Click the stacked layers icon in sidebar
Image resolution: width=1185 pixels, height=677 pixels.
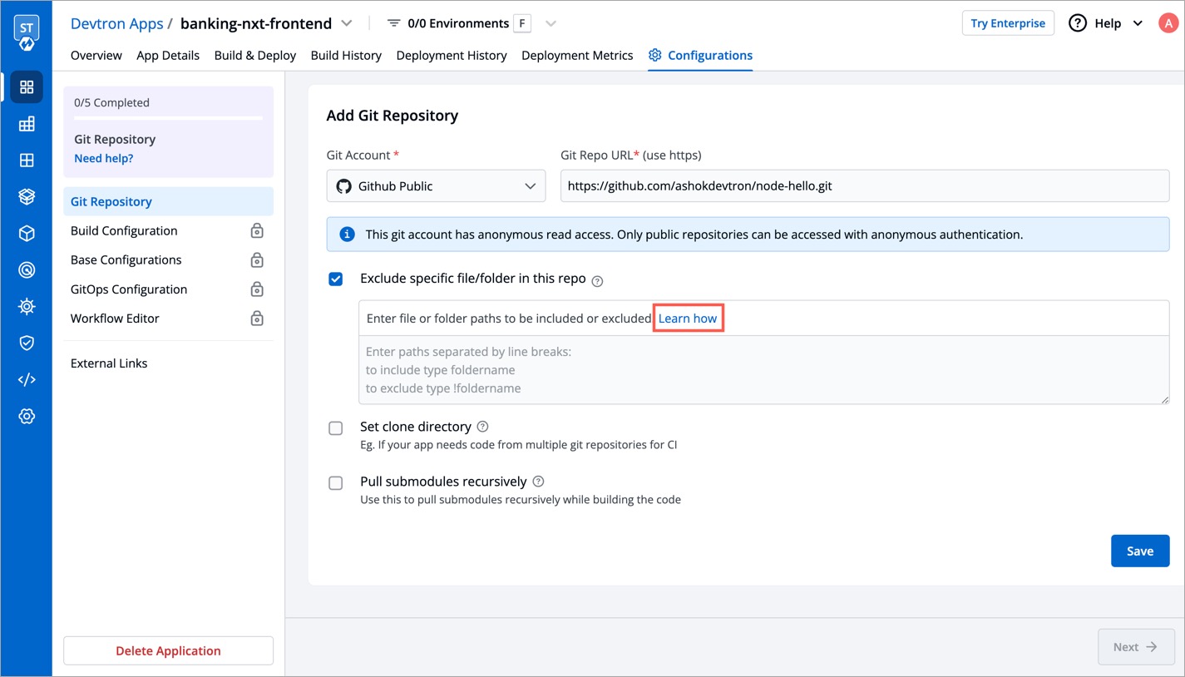(27, 197)
